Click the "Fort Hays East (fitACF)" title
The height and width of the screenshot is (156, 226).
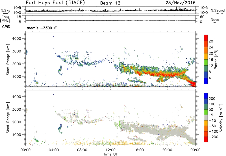pyautogui.click(x=55, y=3)
